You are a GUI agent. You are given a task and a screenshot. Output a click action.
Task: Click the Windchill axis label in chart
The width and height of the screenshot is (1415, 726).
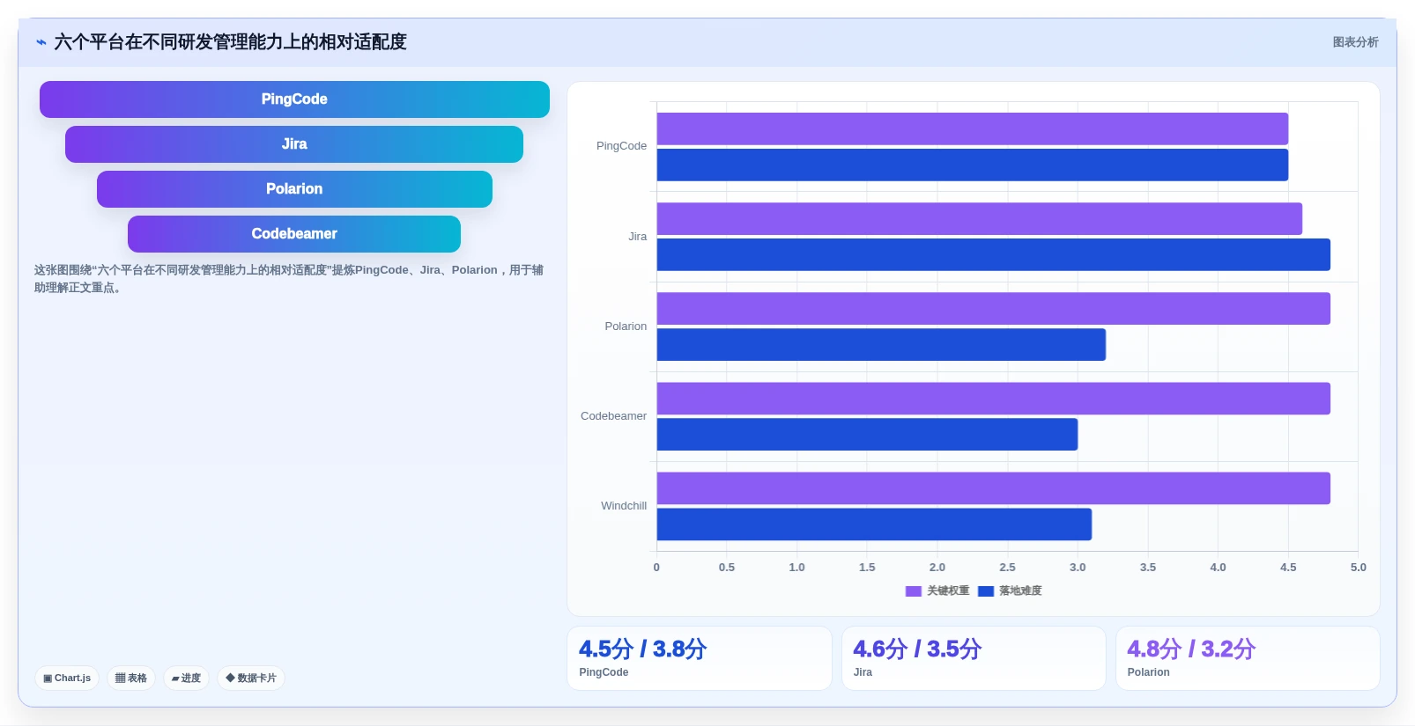click(x=624, y=506)
